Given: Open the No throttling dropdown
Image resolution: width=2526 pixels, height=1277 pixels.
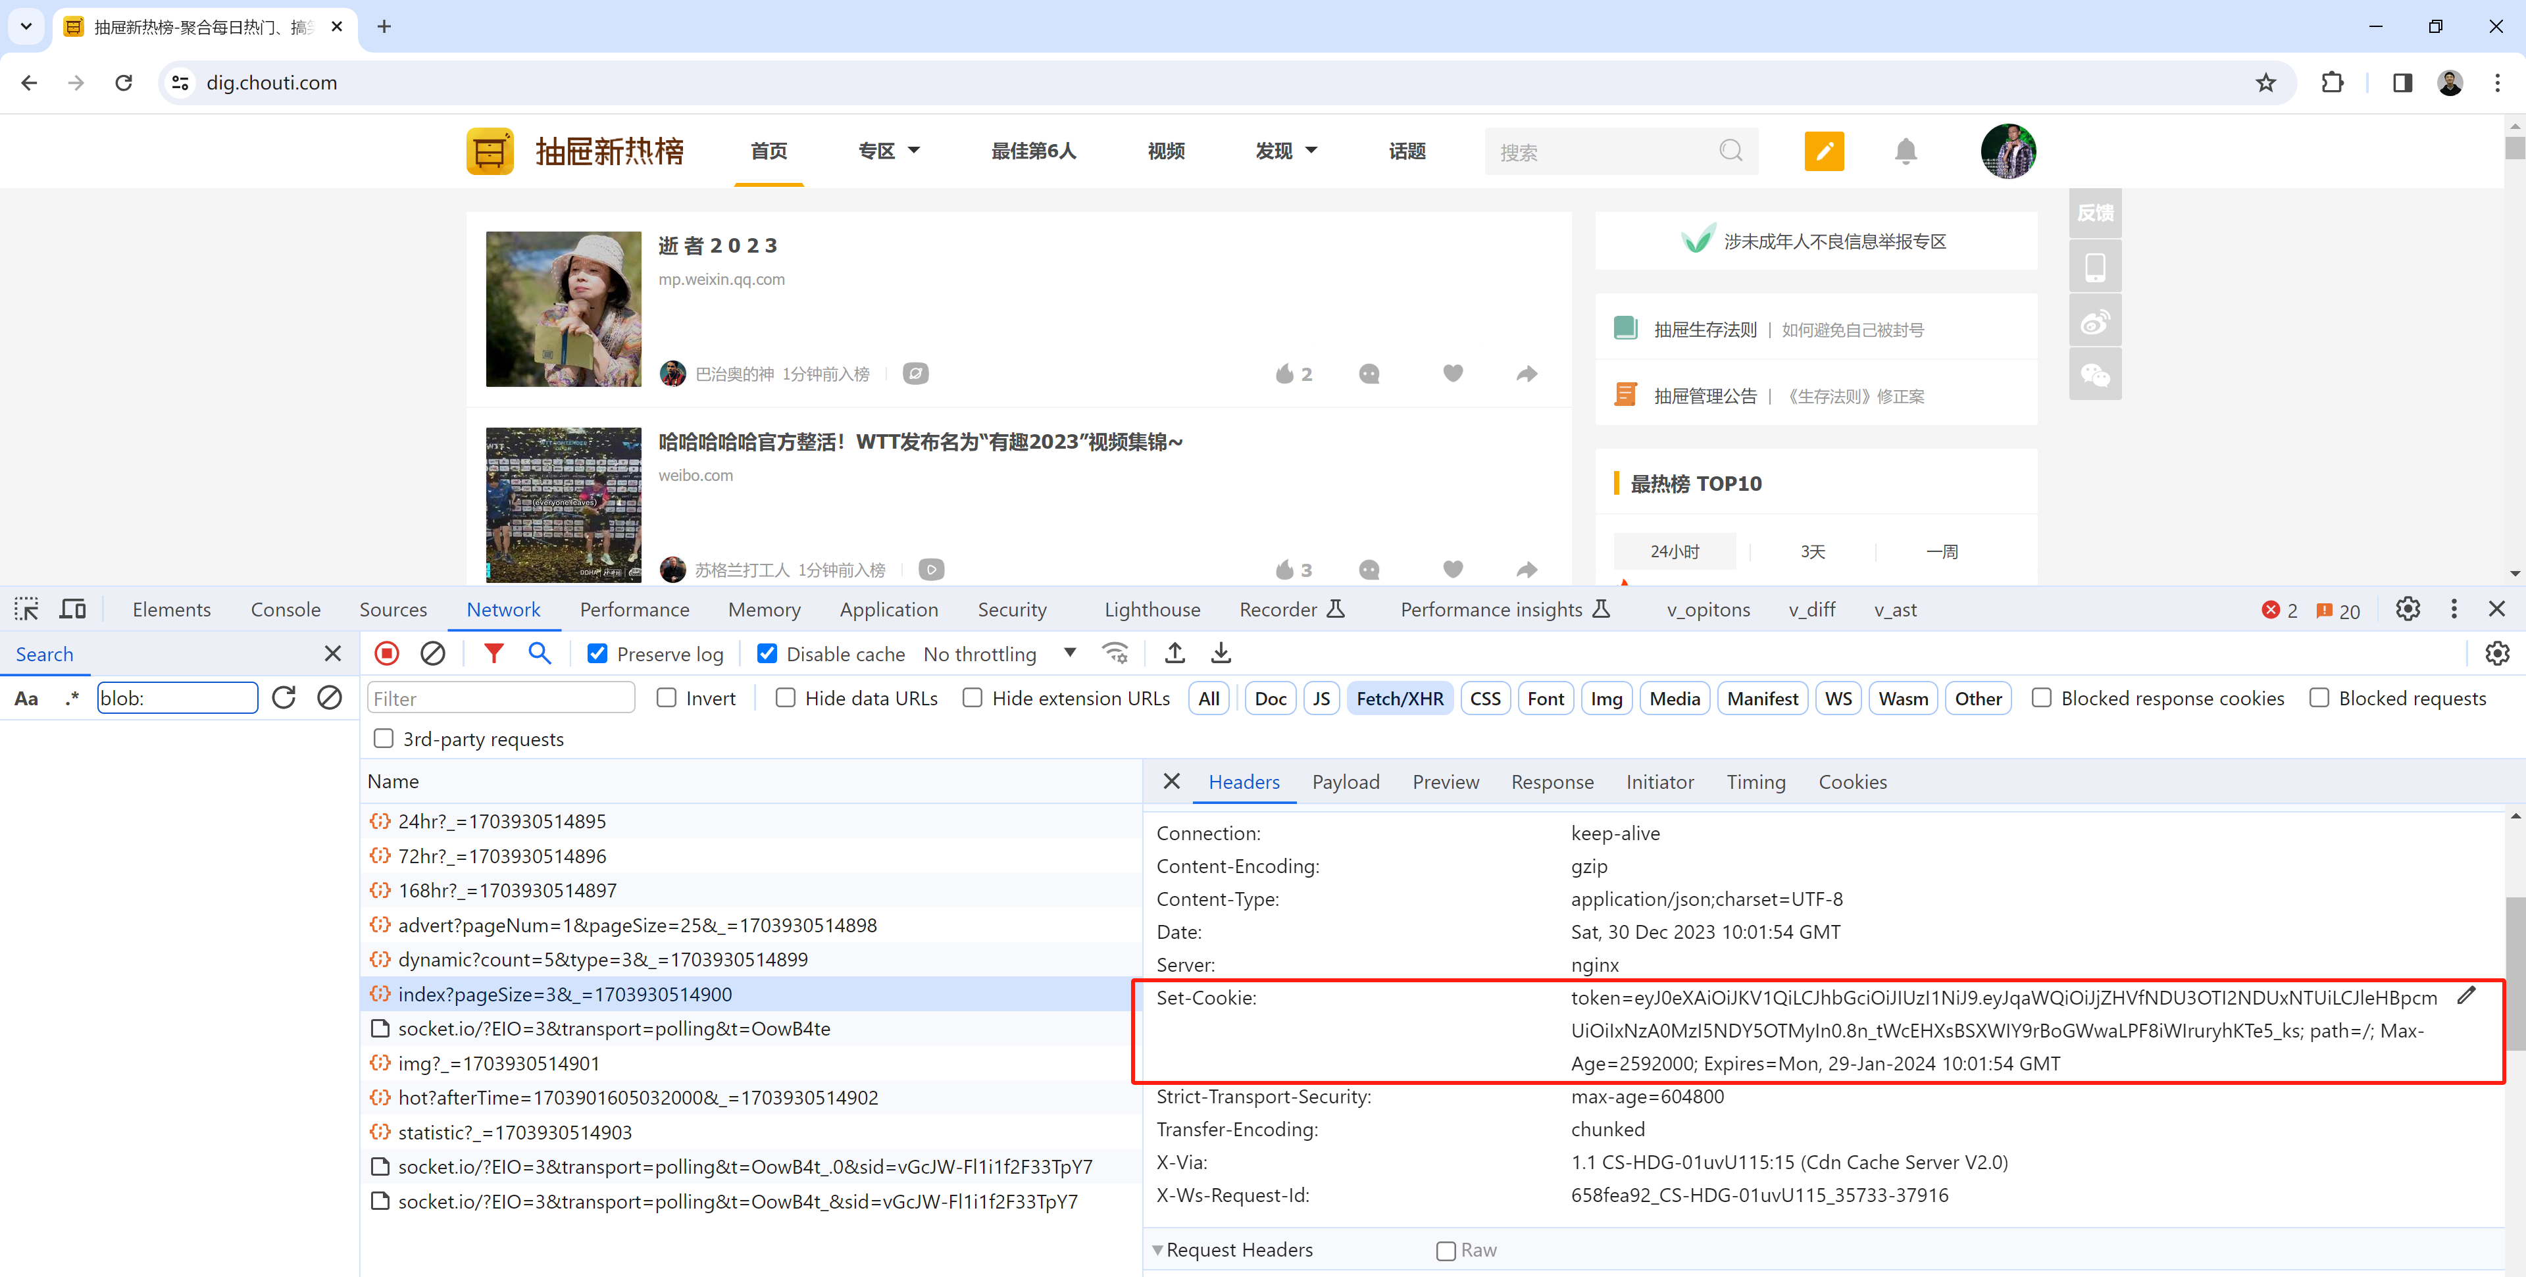Looking at the screenshot, I should pos(1000,654).
